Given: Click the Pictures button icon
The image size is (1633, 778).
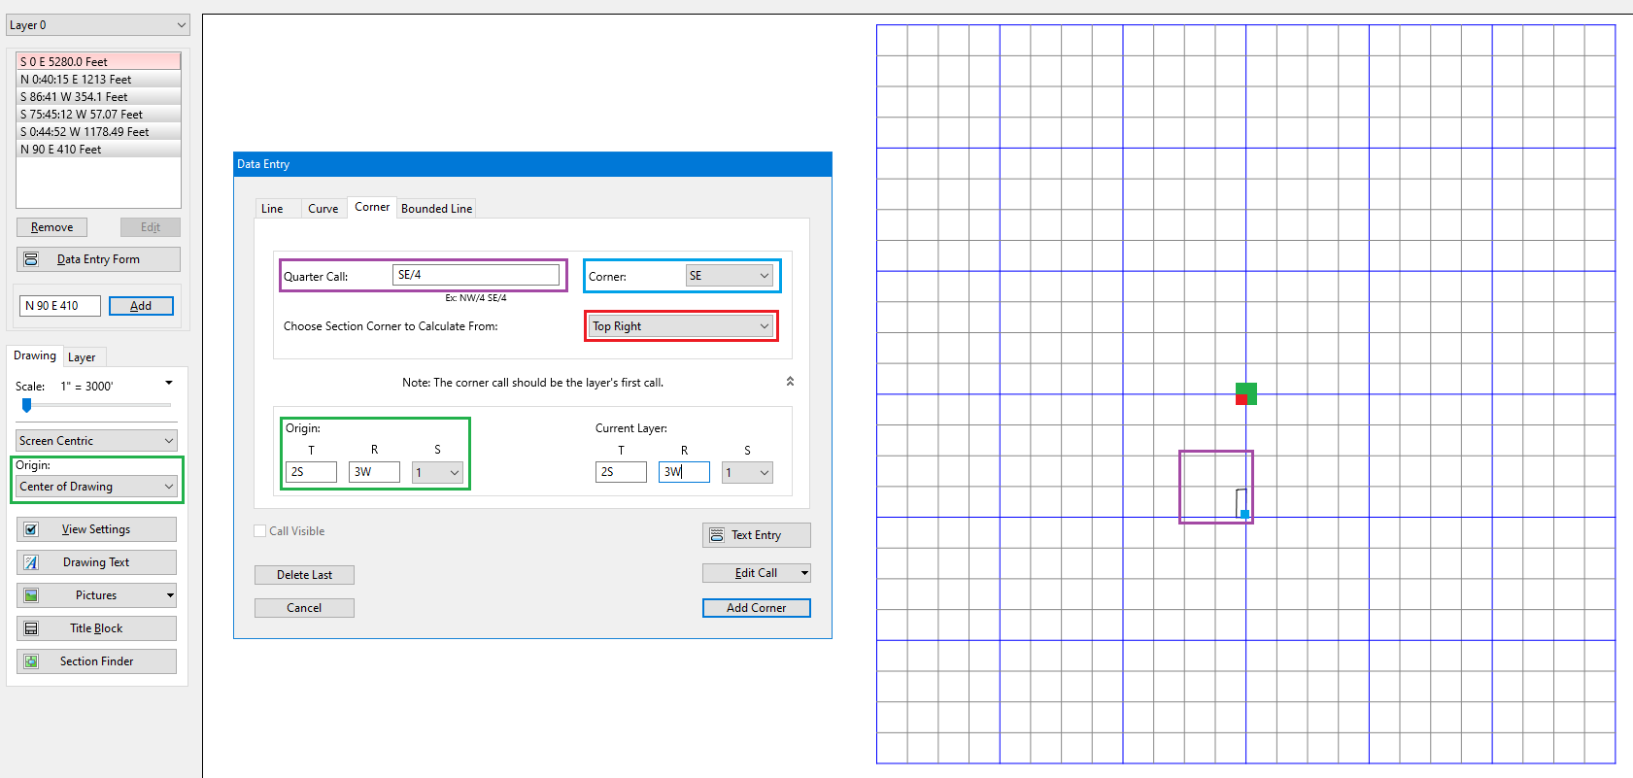Looking at the screenshot, I should coord(31,595).
